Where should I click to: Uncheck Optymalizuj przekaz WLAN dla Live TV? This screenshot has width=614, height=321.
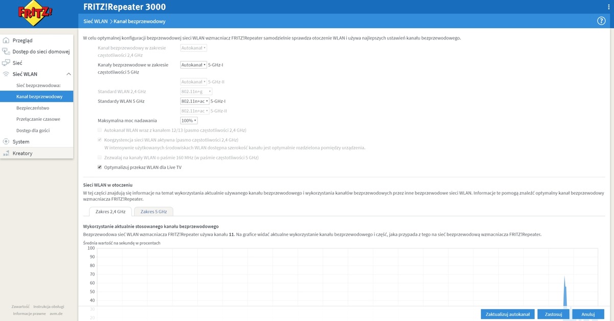pyautogui.click(x=100, y=167)
